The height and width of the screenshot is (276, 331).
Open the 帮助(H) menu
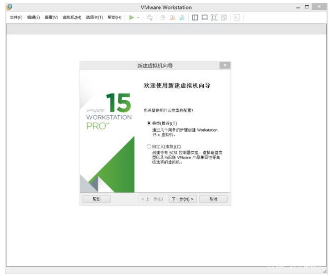(114, 17)
